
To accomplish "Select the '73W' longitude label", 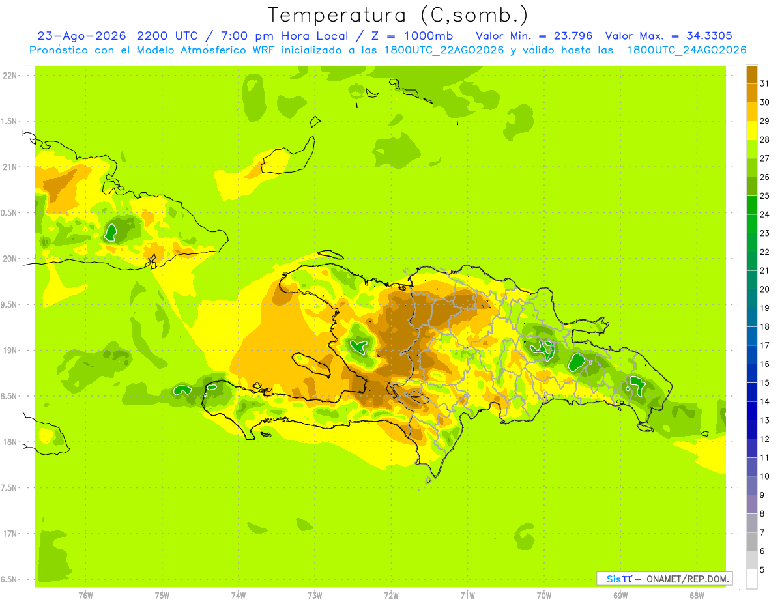I will pyautogui.click(x=315, y=596).
